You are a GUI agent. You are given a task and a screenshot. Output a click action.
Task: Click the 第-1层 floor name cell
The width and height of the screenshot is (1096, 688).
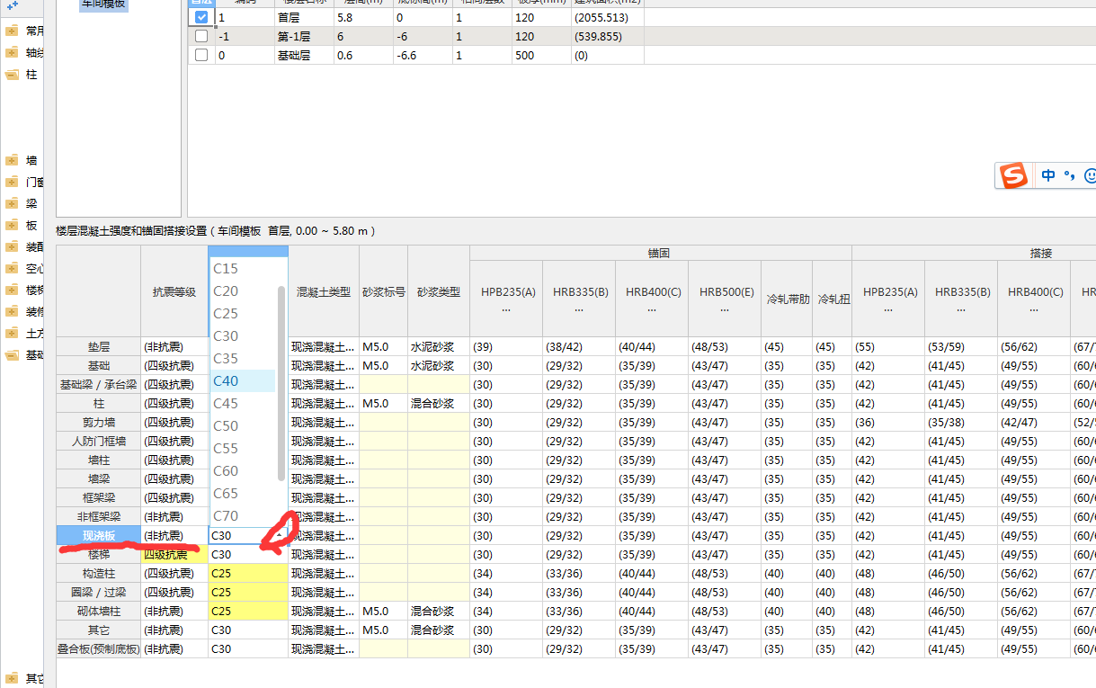[x=304, y=36]
